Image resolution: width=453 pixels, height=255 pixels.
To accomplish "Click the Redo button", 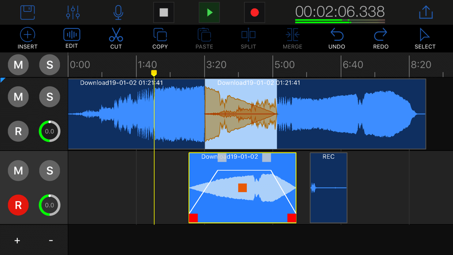I will coord(381,38).
